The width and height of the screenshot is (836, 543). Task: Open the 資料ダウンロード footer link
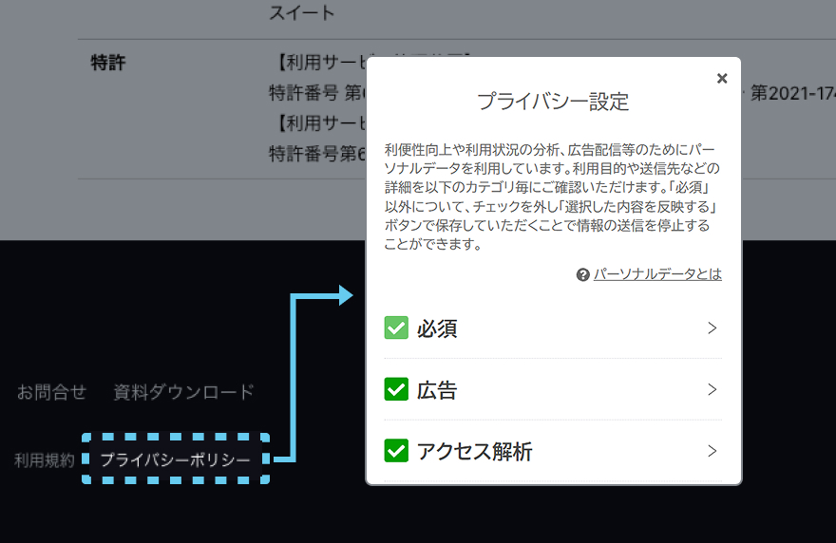tap(184, 392)
